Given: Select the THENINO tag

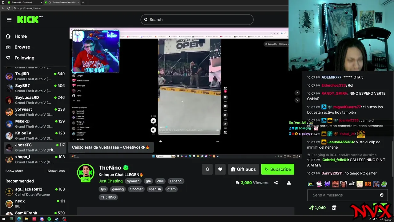Looking at the screenshot, I should click(x=108, y=197).
